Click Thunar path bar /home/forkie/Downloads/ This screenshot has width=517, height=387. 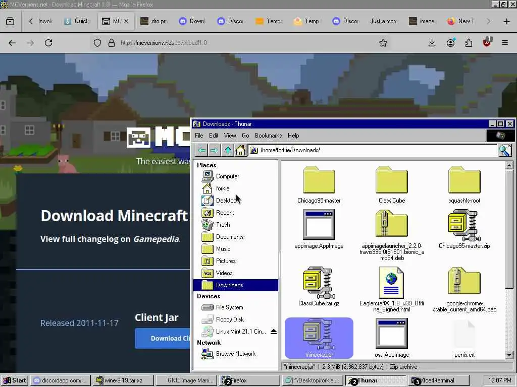tap(373, 150)
